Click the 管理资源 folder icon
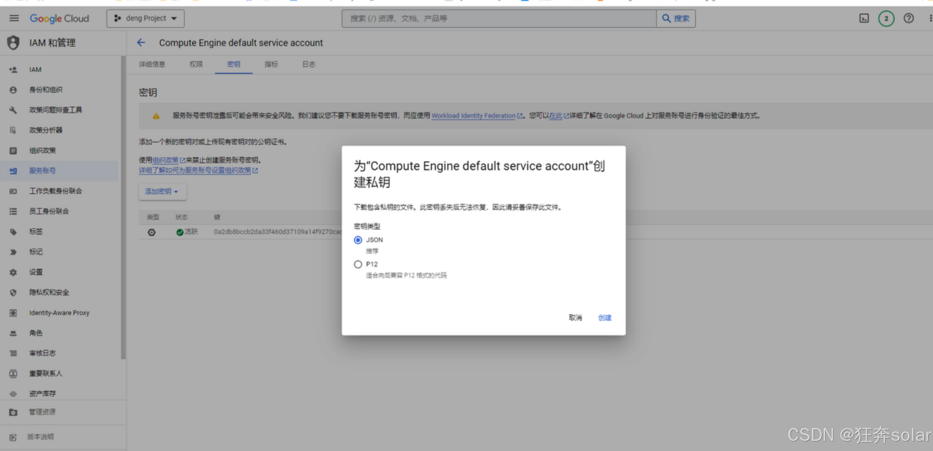The height and width of the screenshot is (451, 933). click(x=13, y=412)
